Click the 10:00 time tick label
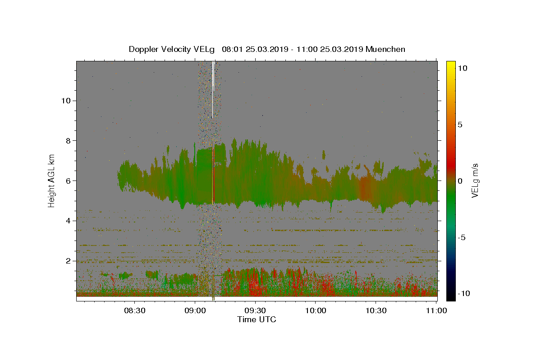The height and width of the screenshot is (361, 541). [x=316, y=310]
